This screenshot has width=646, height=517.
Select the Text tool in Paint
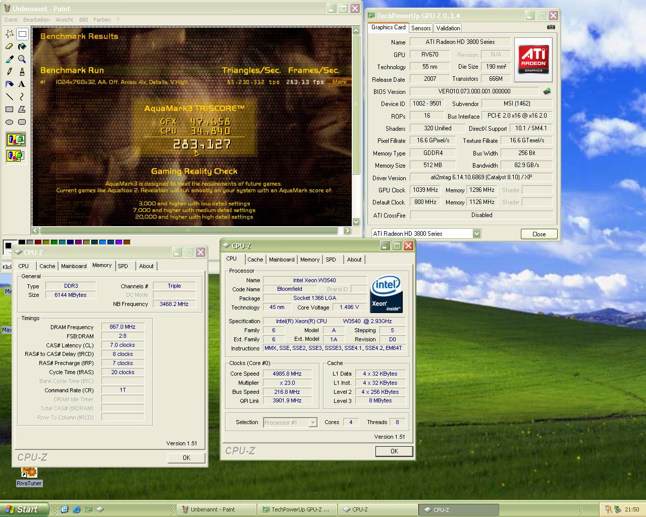(x=22, y=84)
